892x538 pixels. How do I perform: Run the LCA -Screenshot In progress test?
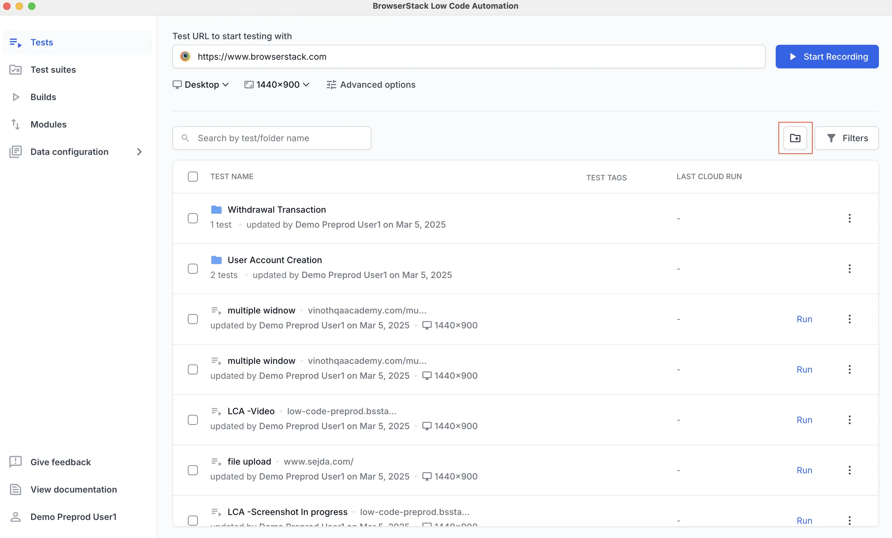pos(804,520)
